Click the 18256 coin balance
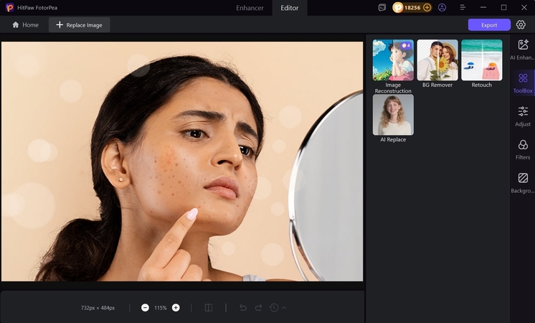 click(x=412, y=7)
